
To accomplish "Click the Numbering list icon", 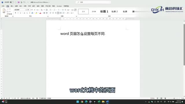I will pos(54,10).
